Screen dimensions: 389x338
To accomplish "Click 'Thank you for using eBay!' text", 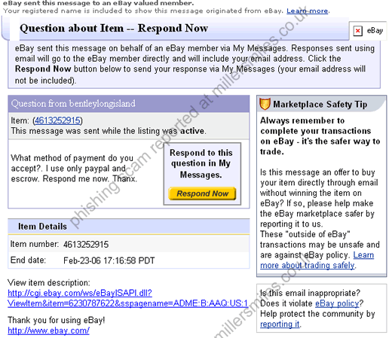I will click(57, 320).
